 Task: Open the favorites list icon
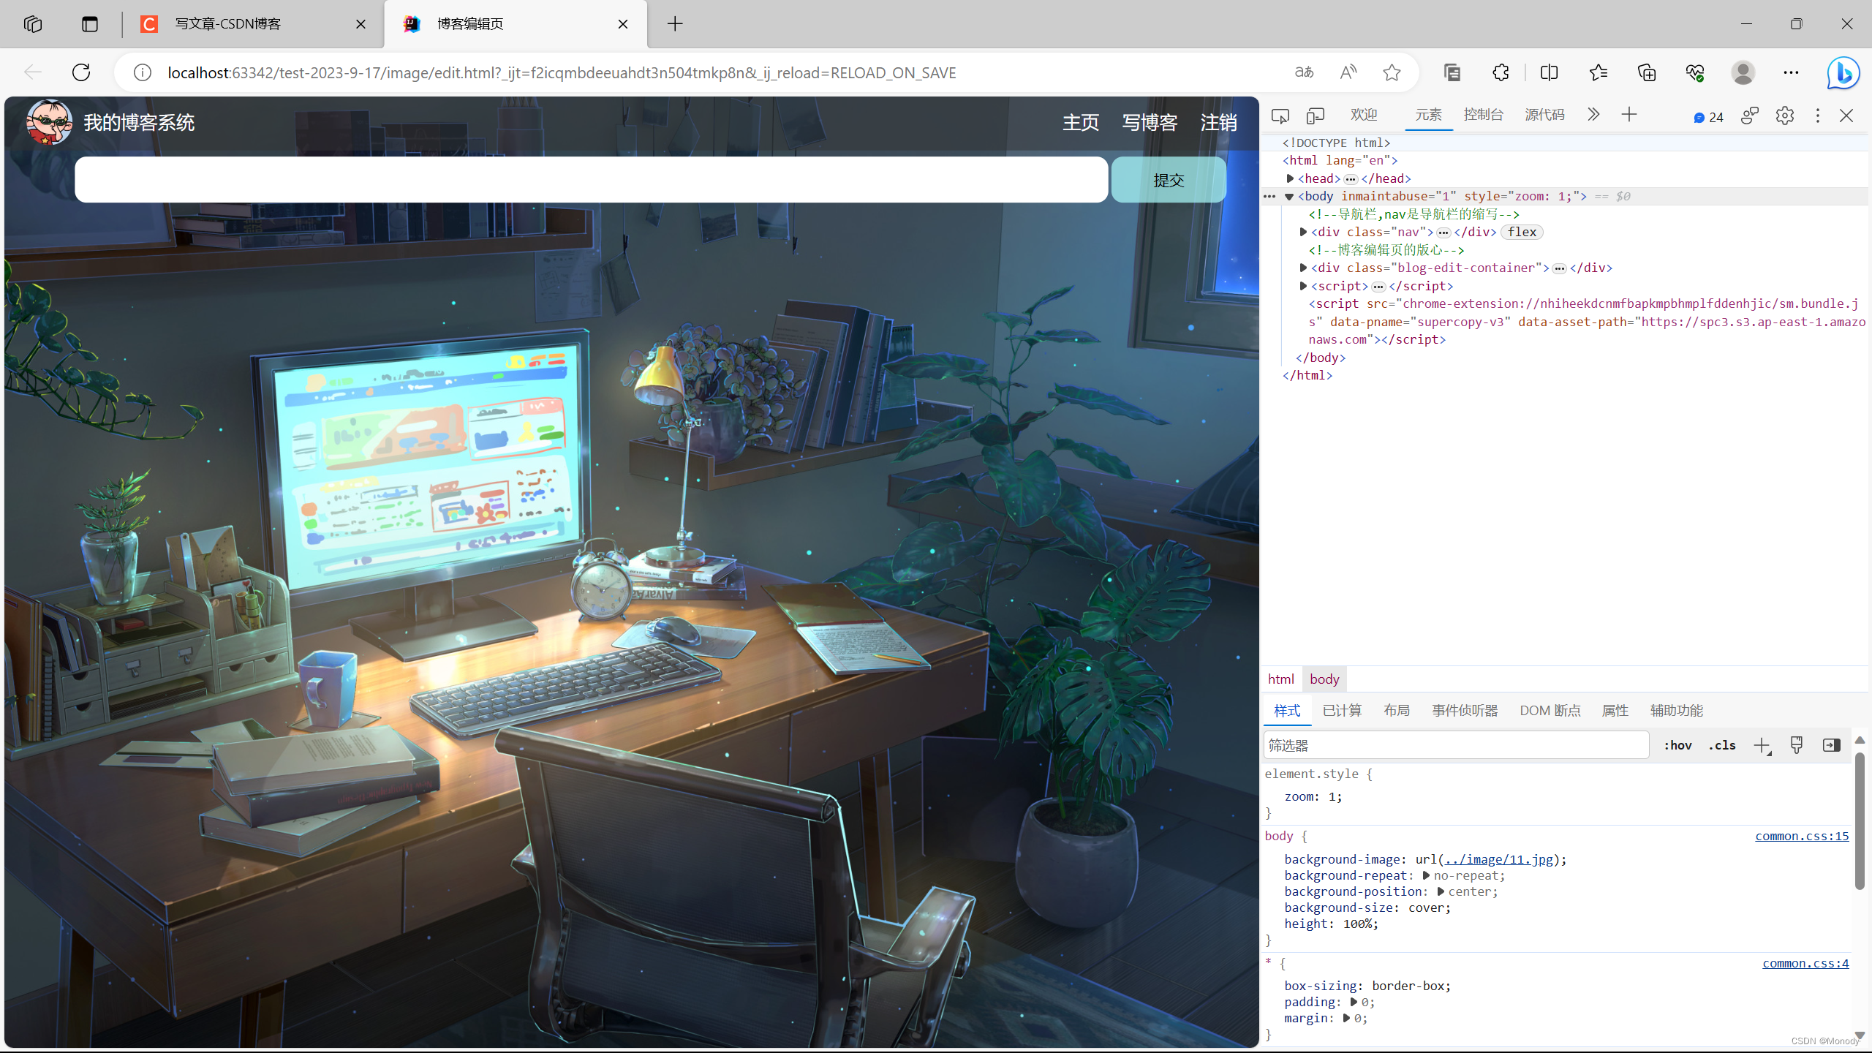point(1598,72)
